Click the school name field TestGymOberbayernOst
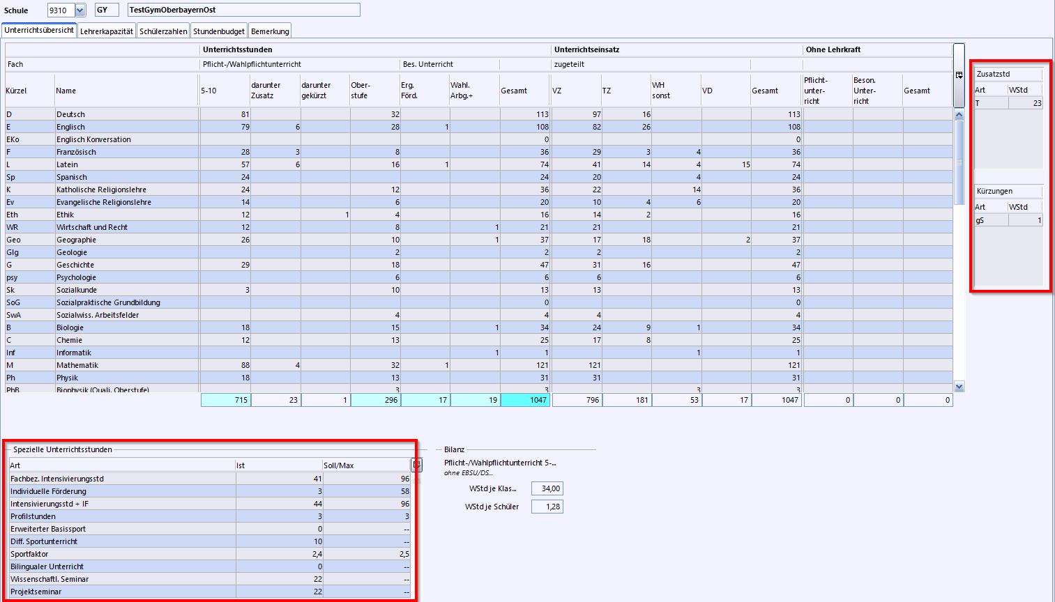 click(x=244, y=10)
